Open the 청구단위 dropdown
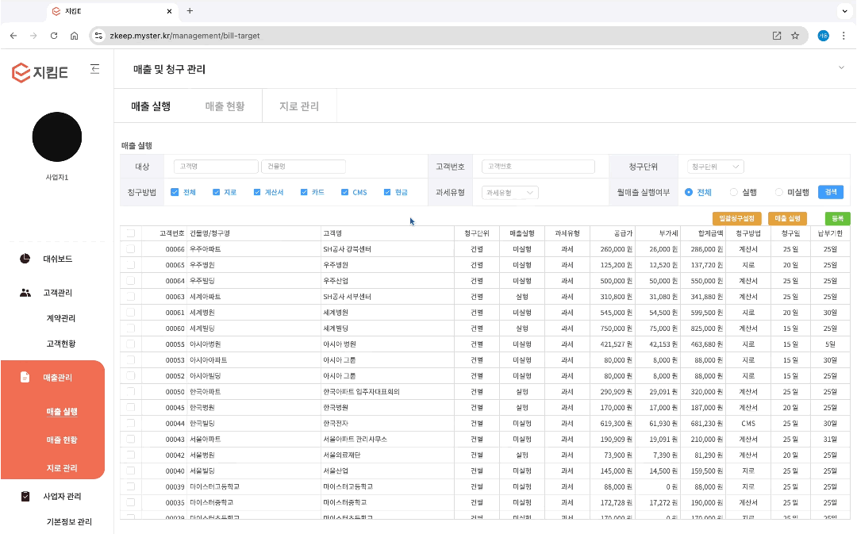The height and width of the screenshot is (534, 857). (x=715, y=167)
